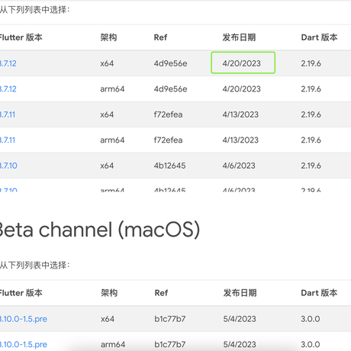Click the Dart 版本 header in the Beta table

[319, 293]
